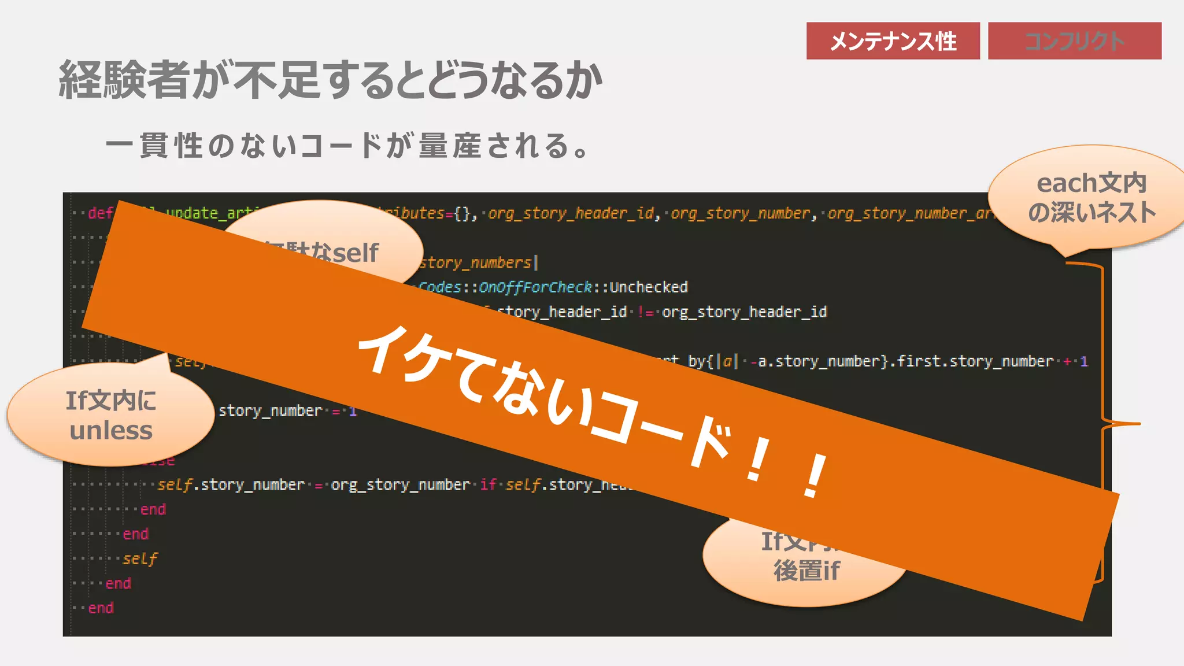Click the story_number = 1 assignment line
1184x666 pixels.
click(x=287, y=411)
